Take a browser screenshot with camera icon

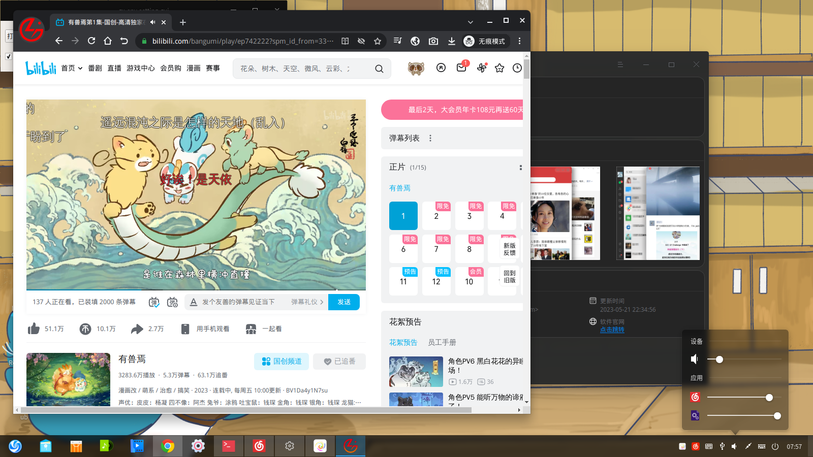pyautogui.click(x=433, y=41)
